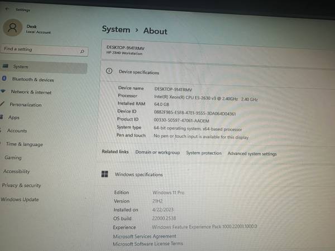Open the Domain or workgroup link

click(157, 153)
